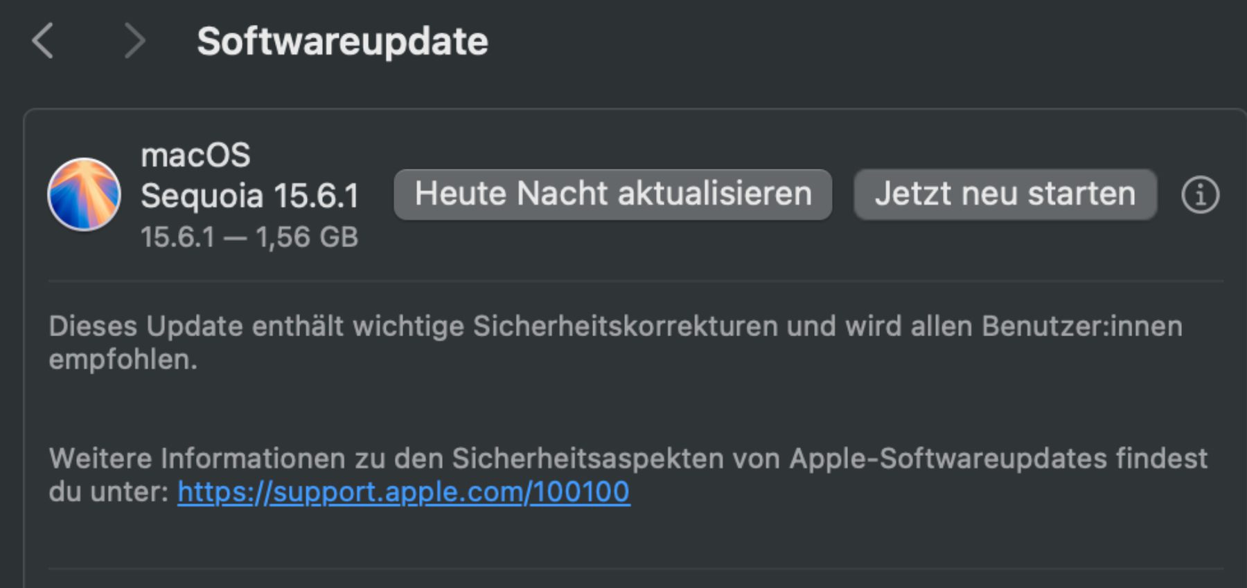Click the du unter: text before link
Viewport: 1247px width, 588px height.
(x=109, y=493)
